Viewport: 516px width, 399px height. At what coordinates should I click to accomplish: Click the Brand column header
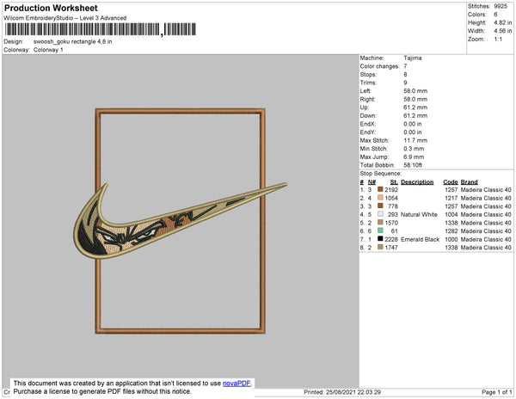coord(469,182)
